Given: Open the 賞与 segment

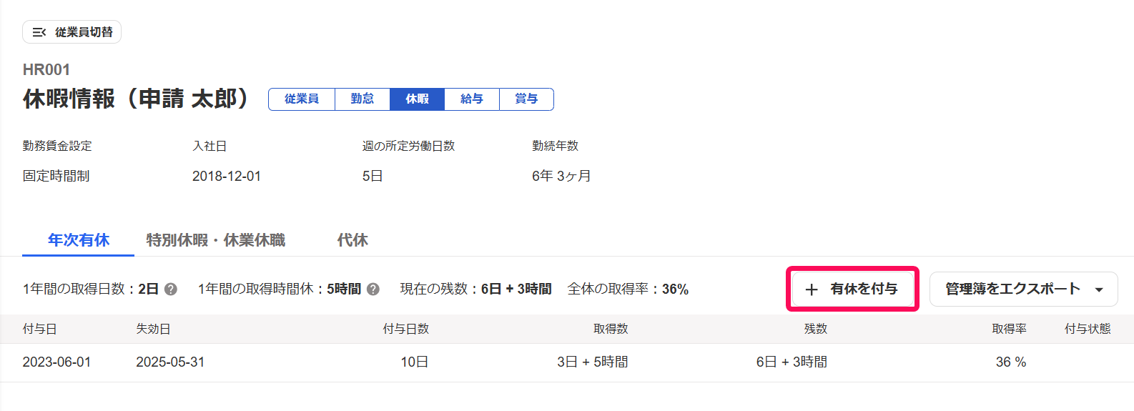Looking at the screenshot, I should (x=526, y=99).
